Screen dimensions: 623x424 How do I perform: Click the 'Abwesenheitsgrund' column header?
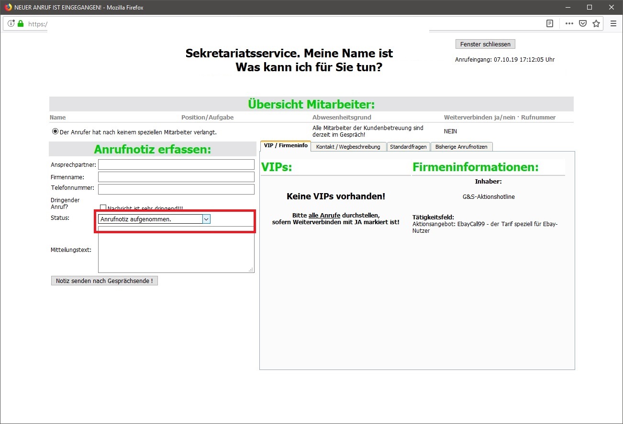click(x=342, y=117)
